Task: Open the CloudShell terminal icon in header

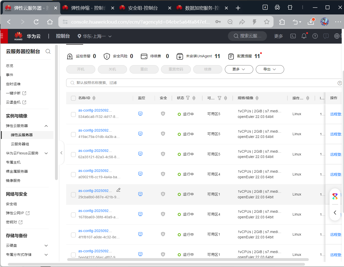Action: (293, 36)
